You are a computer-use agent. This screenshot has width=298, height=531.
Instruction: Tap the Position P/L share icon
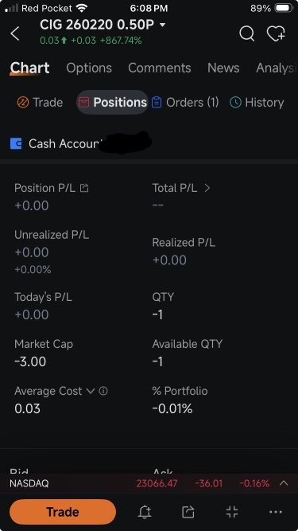[x=84, y=188]
